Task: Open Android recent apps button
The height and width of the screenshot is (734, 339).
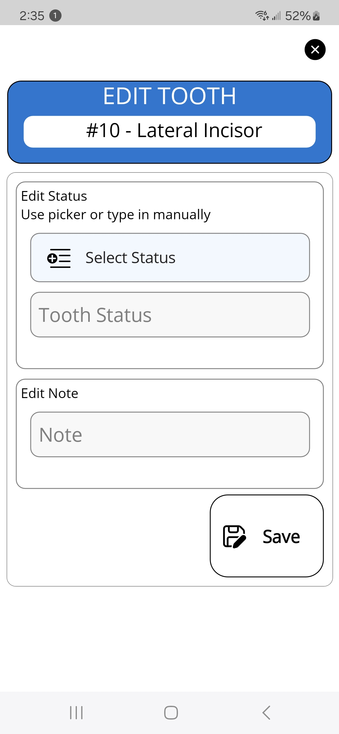Action: coord(76,712)
